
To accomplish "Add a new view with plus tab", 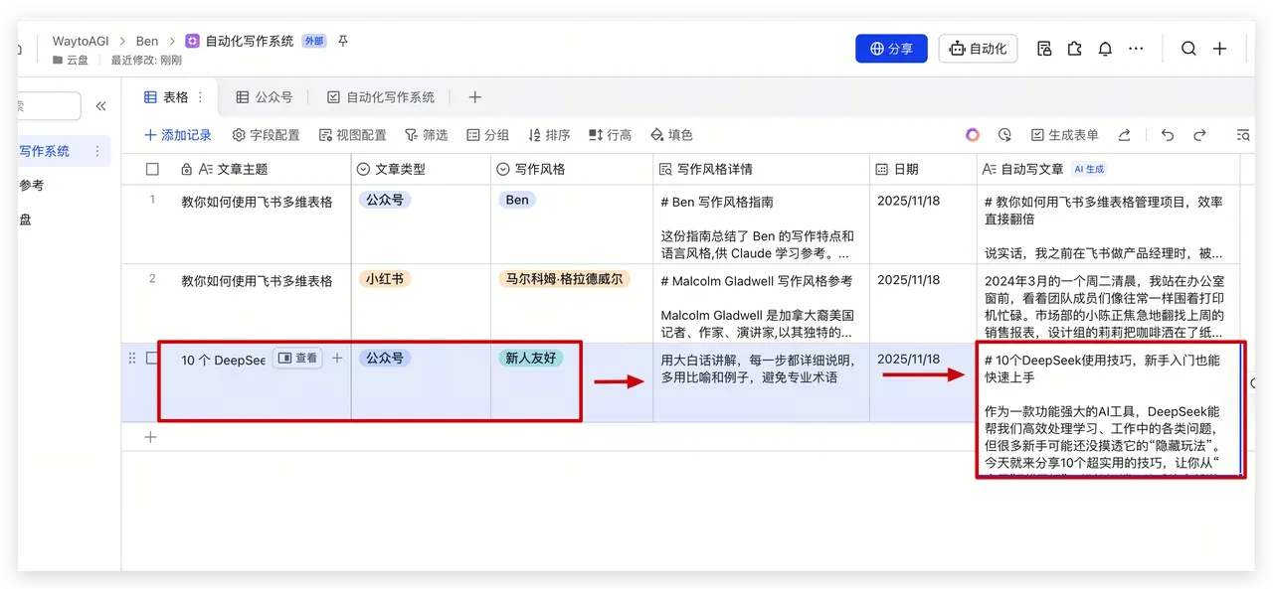I will (474, 97).
